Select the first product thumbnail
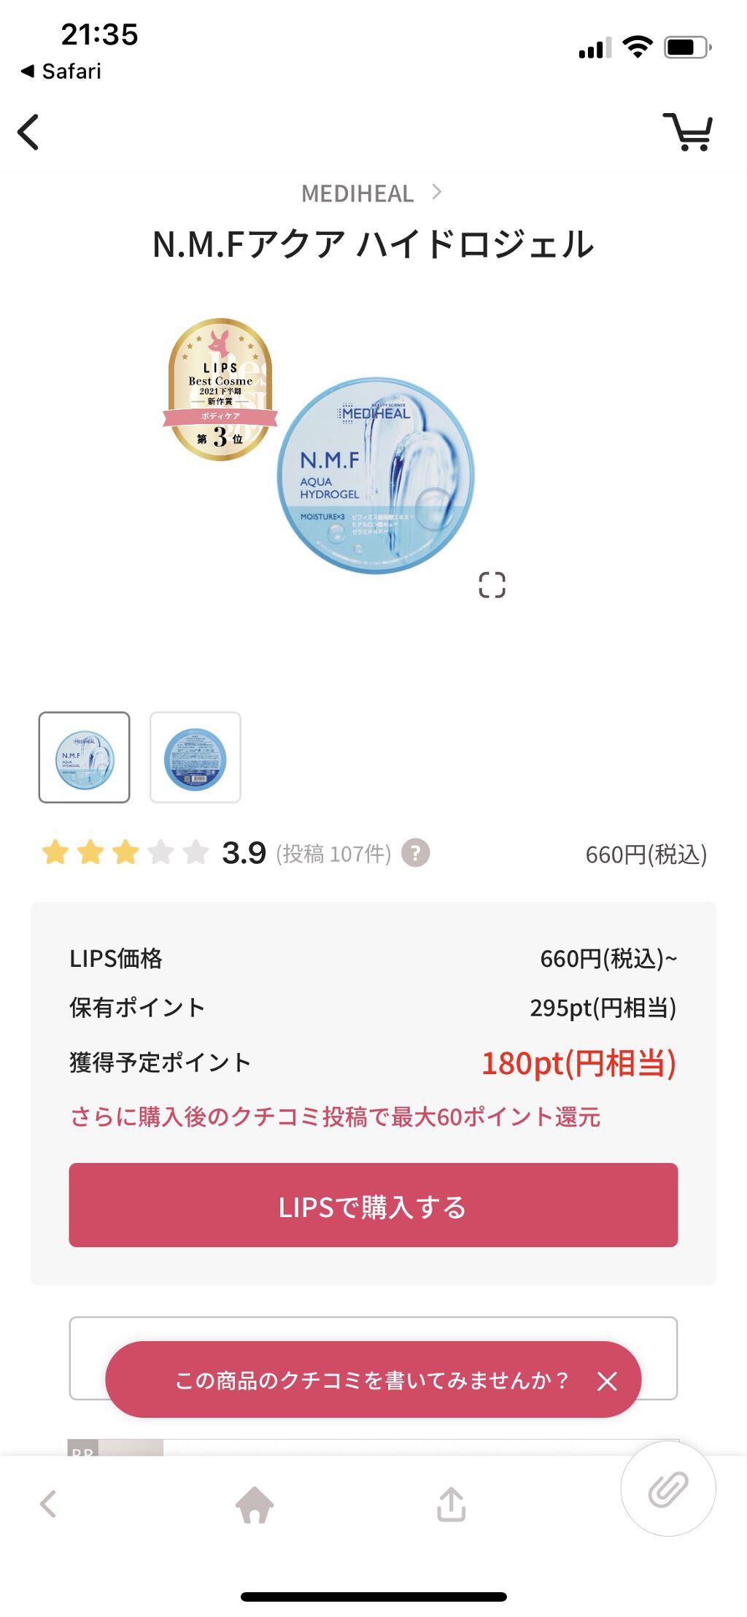Image resolution: width=747 pixels, height=1617 pixels. point(85,757)
